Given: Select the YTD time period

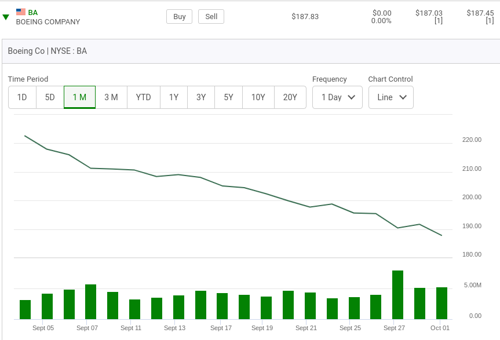Looking at the screenshot, I should coord(144,97).
